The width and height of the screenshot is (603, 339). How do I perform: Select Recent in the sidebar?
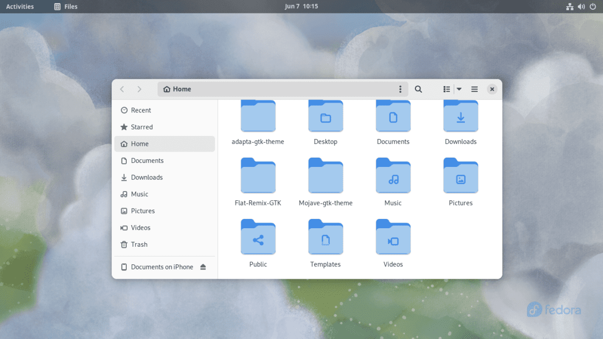[x=140, y=110]
